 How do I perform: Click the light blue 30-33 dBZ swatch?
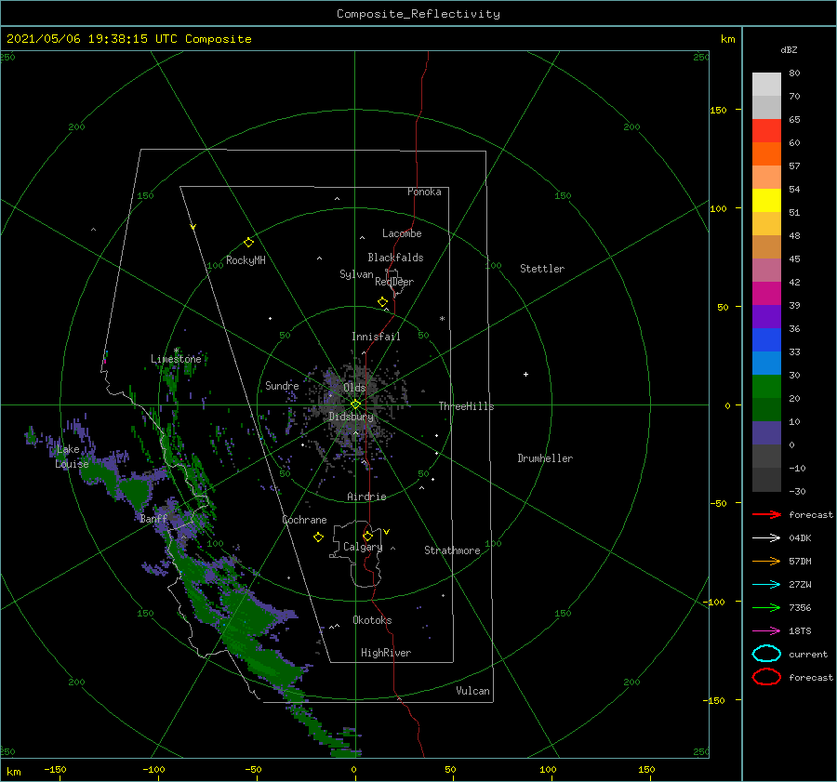[766, 364]
